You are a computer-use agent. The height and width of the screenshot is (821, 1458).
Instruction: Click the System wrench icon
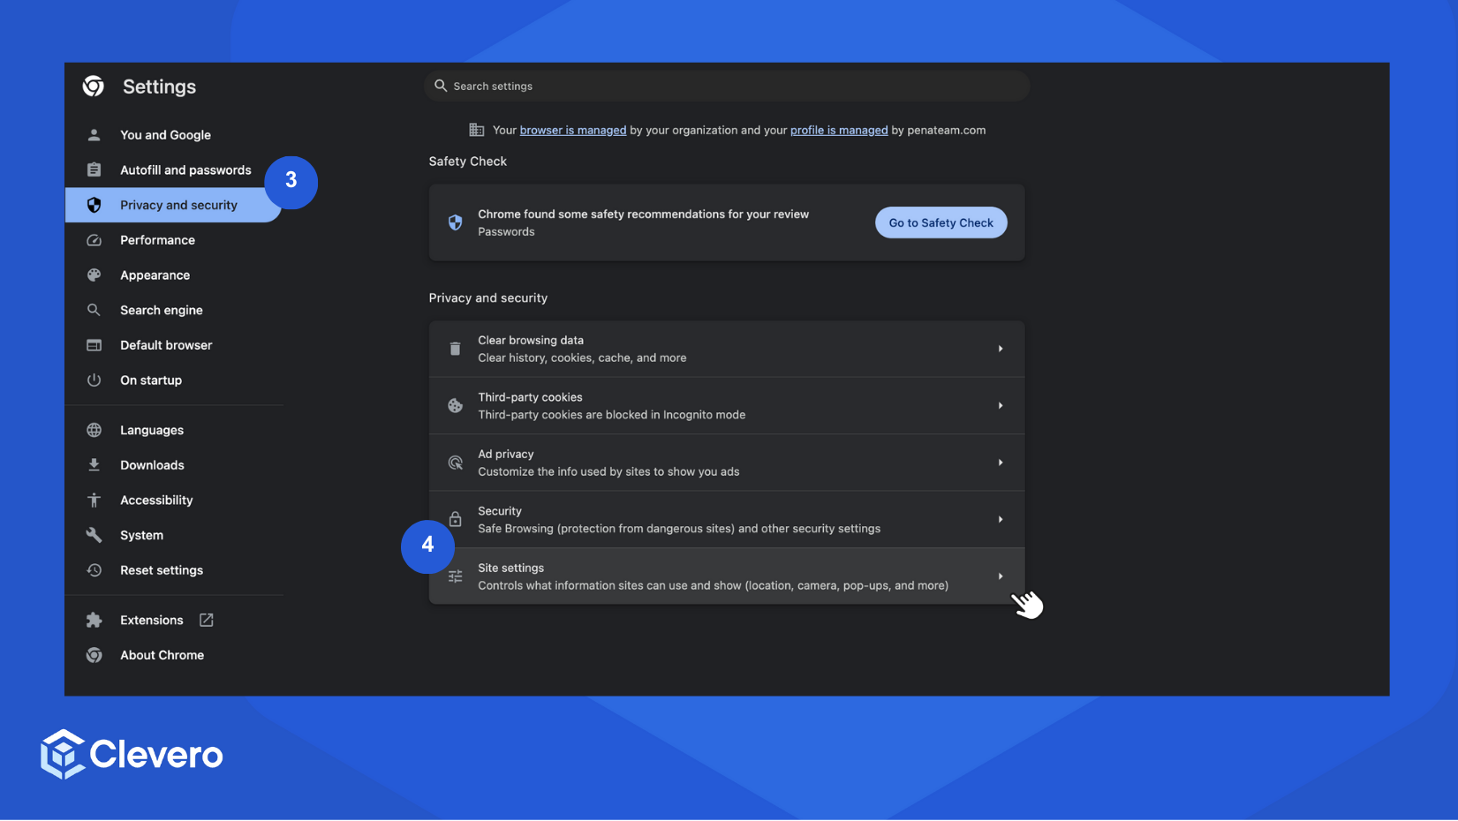click(94, 535)
